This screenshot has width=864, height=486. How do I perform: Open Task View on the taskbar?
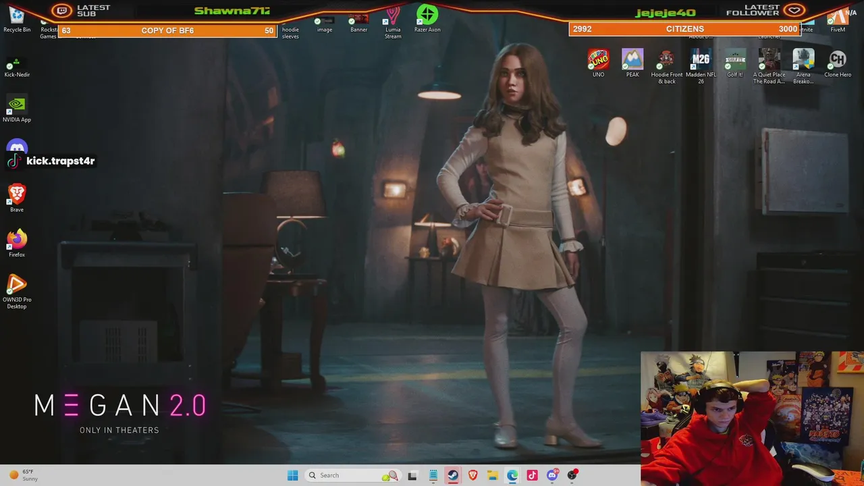pos(412,475)
